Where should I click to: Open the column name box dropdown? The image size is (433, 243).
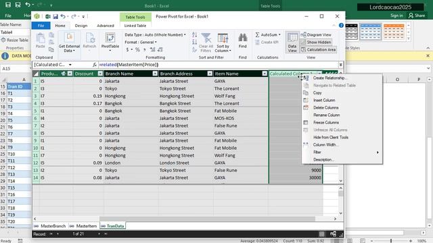click(70, 65)
